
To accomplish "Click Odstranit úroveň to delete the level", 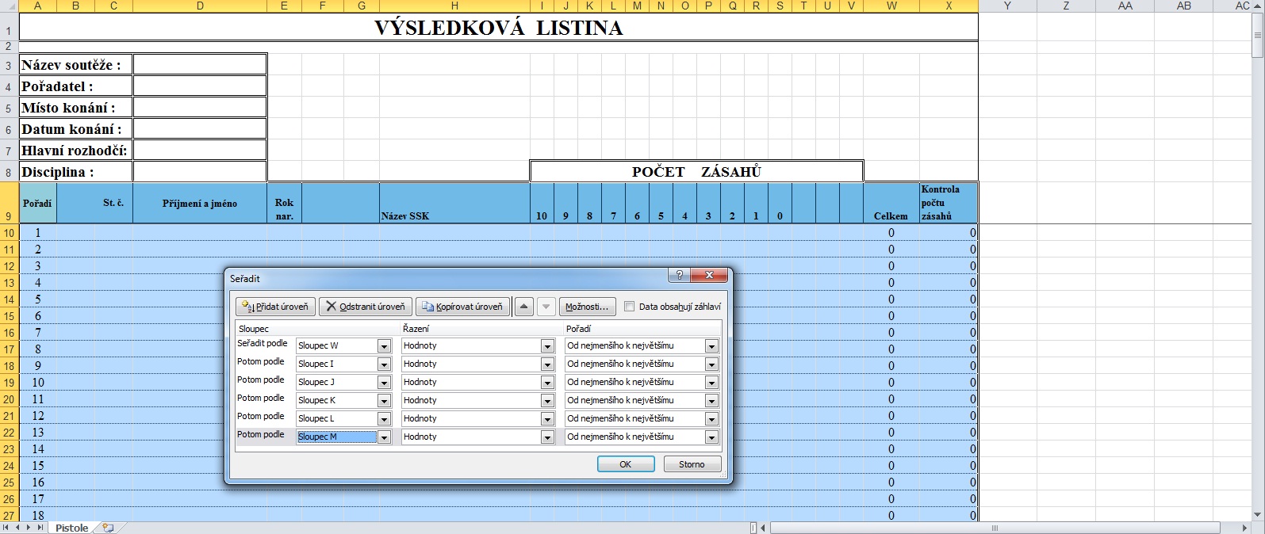I will coord(365,307).
